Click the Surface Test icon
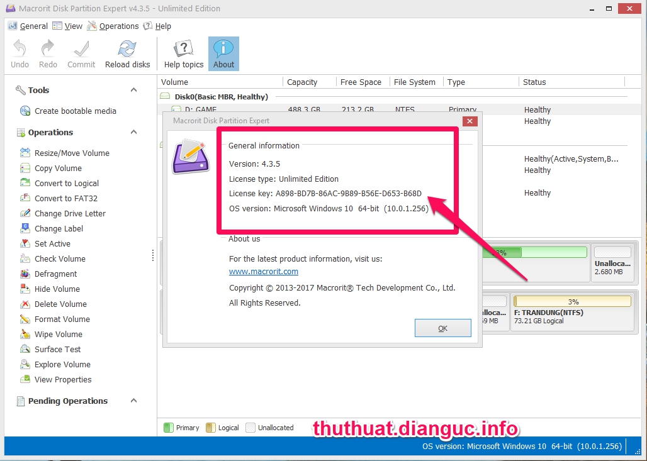This screenshot has height=461, width=647. 25,349
